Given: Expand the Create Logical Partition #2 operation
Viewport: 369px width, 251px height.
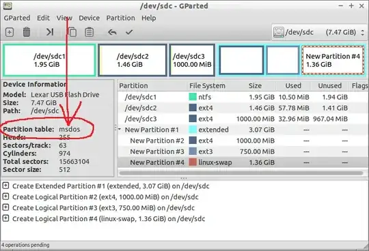Looking at the screenshot, I should [x=5, y=196].
